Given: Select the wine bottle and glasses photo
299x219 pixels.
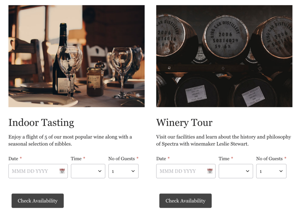Looking at the screenshot, I should [77, 56].
